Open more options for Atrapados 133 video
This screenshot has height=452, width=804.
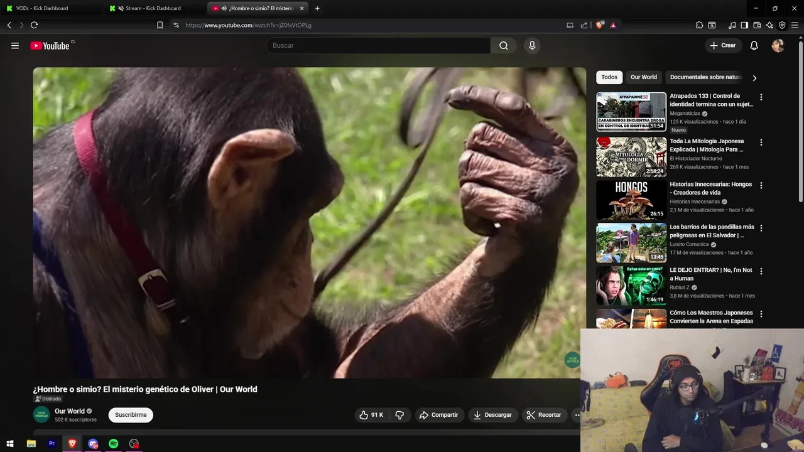[x=761, y=97]
